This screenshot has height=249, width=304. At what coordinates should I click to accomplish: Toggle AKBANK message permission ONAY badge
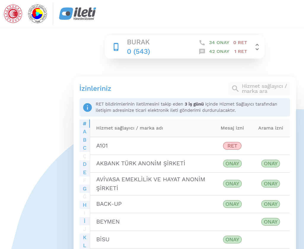click(x=232, y=164)
